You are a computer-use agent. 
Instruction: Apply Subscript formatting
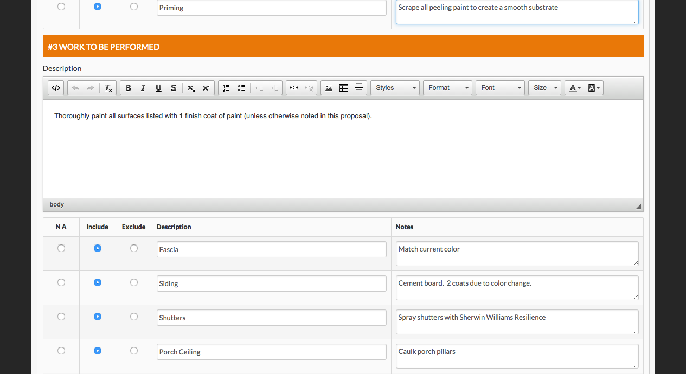[191, 88]
